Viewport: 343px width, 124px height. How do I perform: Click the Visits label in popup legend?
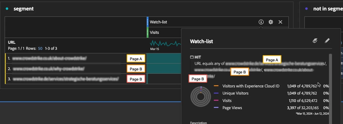coord(227,101)
